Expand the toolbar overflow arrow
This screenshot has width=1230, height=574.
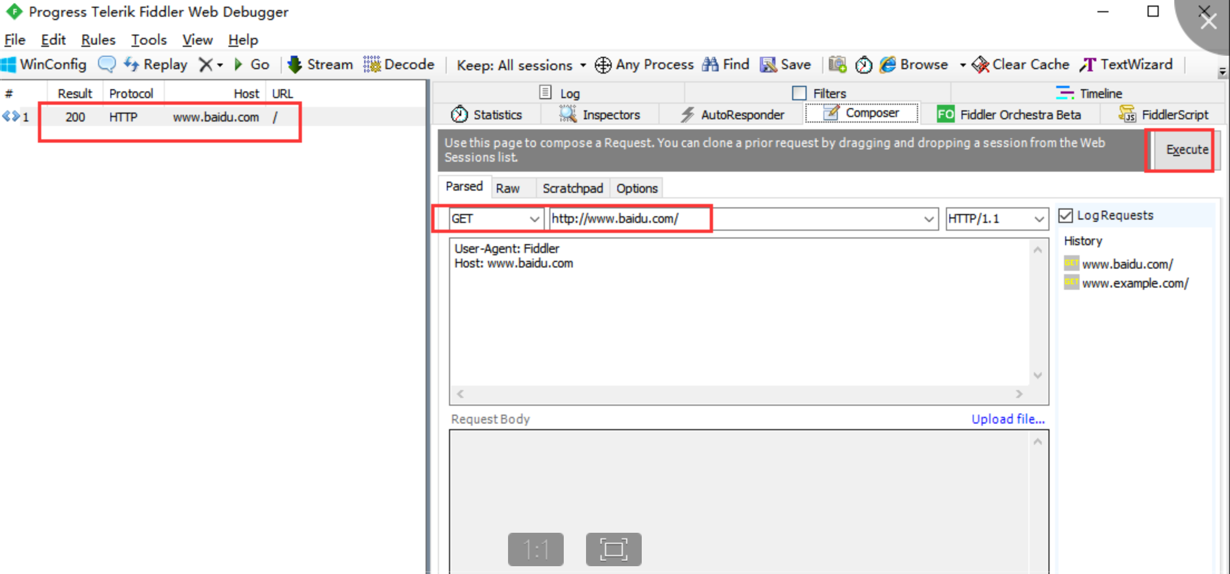coord(1222,72)
